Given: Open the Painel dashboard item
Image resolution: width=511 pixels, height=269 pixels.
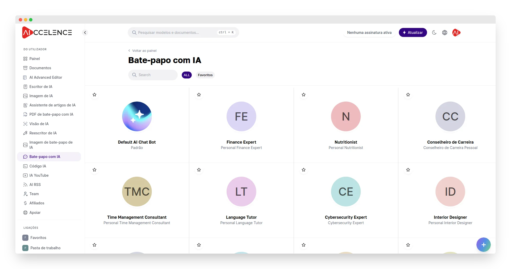Looking at the screenshot, I should 35,59.
